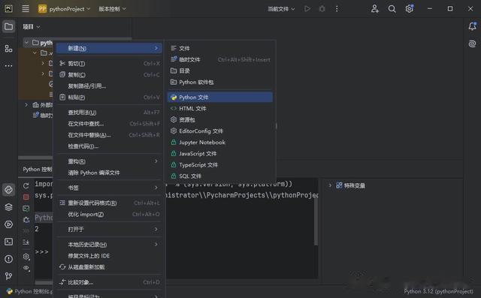Open the pythonProject project dropdown
Screen dimensions: 481x298
pyautogui.click(x=64, y=9)
